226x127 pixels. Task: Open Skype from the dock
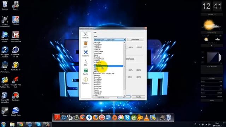[127, 117]
